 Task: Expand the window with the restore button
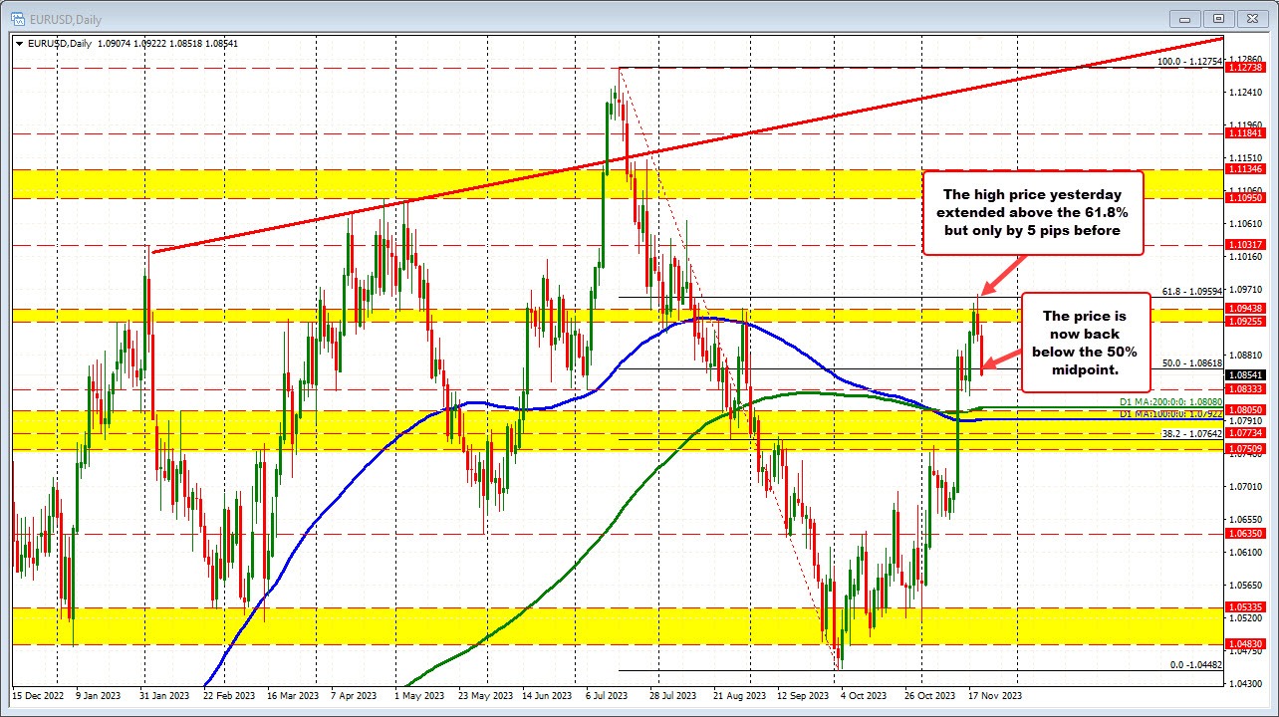click(x=1218, y=19)
